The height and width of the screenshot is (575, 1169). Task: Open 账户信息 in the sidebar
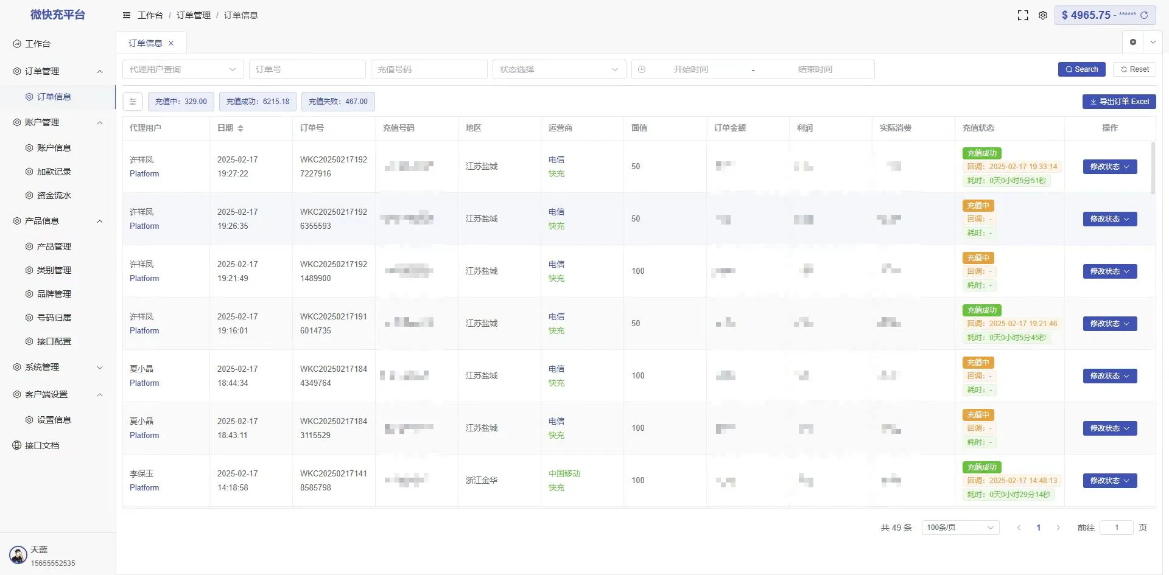tap(54, 148)
